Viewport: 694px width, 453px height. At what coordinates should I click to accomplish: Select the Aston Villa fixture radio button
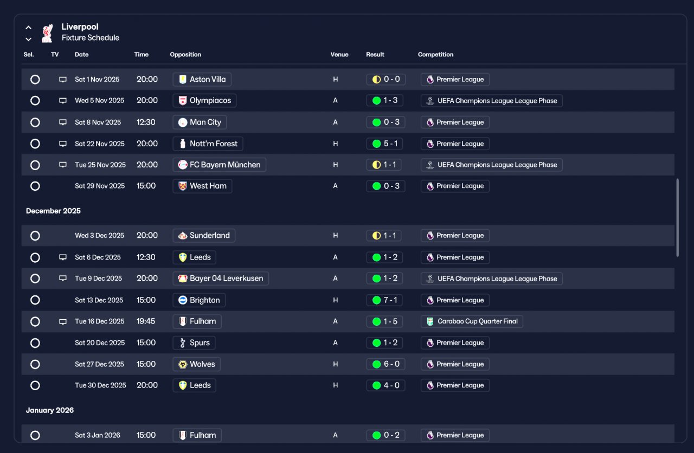pos(35,80)
